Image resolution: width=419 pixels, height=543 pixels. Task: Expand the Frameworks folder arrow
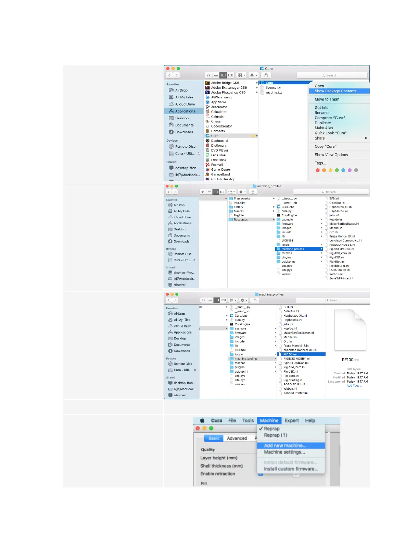(274, 198)
